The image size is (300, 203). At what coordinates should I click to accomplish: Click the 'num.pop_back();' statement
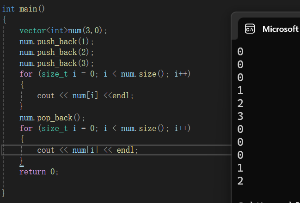click(x=52, y=118)
